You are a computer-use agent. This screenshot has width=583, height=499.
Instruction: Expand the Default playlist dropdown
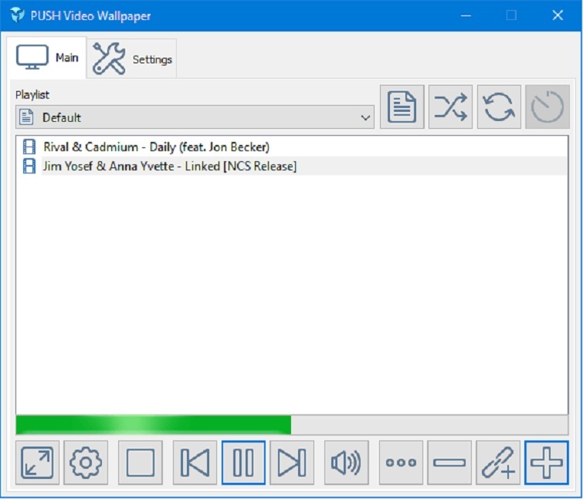pyautogui.click(x=195, y=117)
